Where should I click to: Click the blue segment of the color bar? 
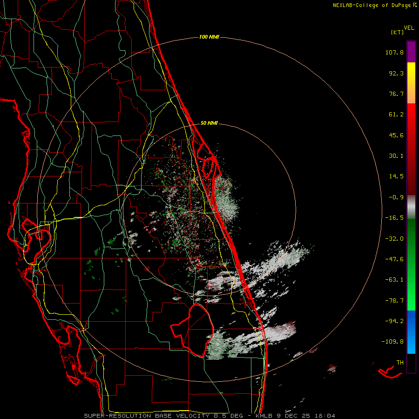411,332
